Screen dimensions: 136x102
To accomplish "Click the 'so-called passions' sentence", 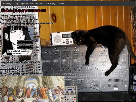I will (x=27, y=23).
